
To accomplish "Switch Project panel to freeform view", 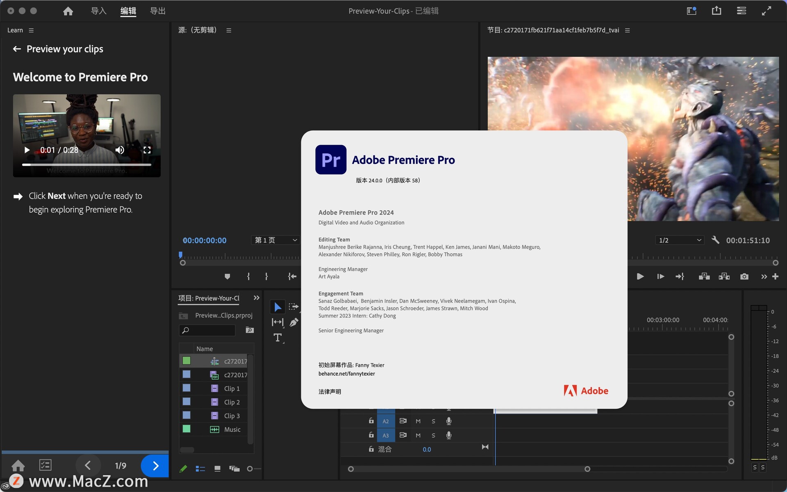I will (x=234, y=469).
